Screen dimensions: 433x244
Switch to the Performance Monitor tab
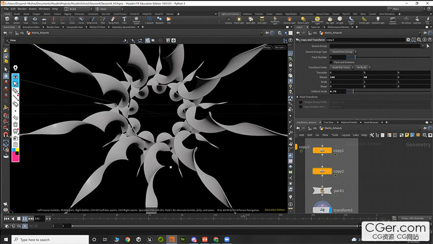coord(339,27)
